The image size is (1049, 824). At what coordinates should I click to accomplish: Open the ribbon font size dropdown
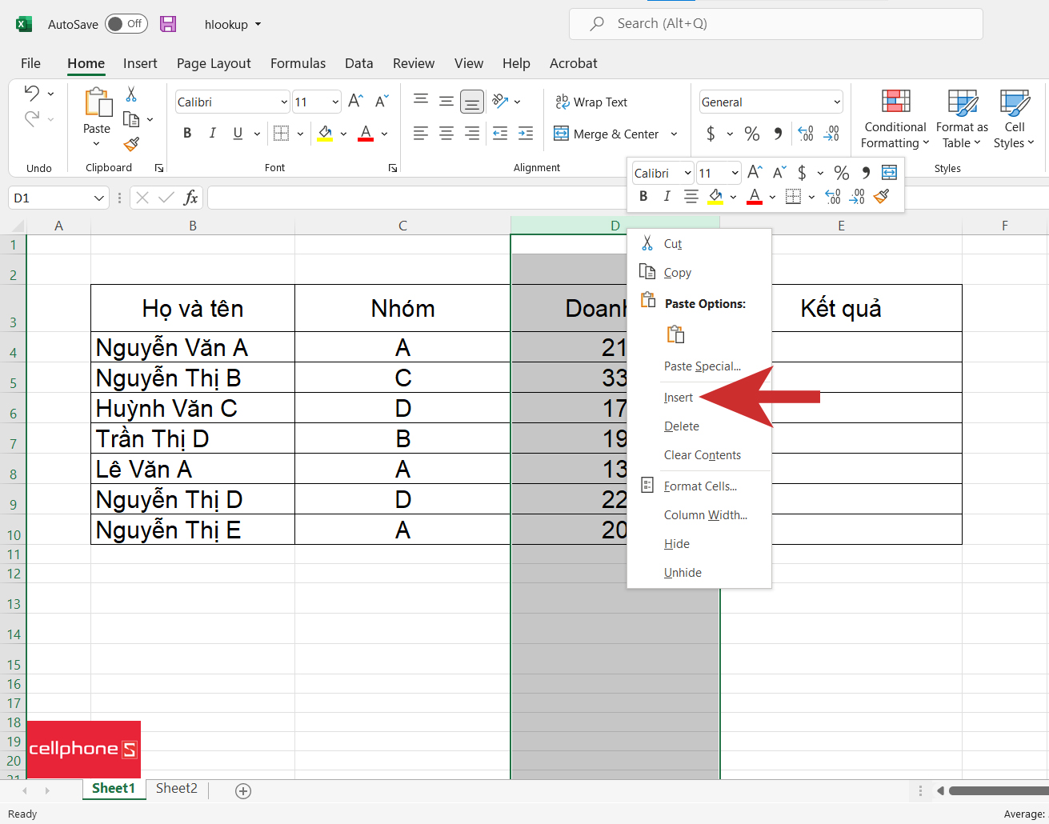[334, 102]
